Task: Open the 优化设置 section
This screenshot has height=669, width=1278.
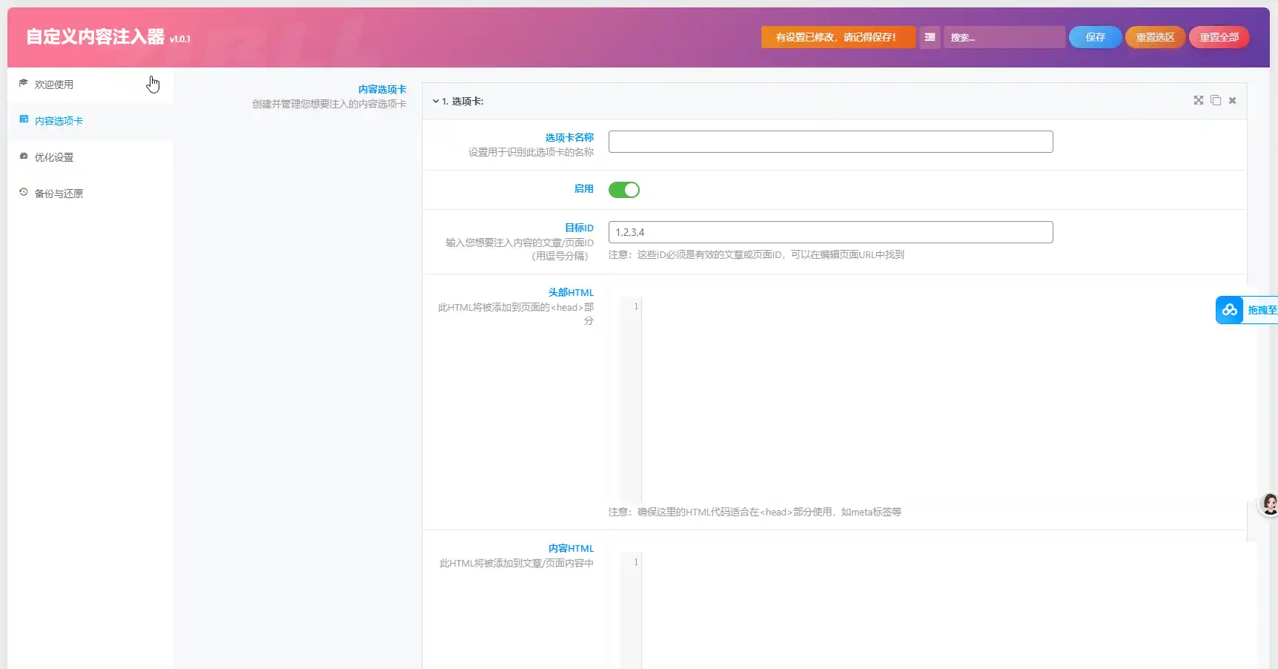Action: (x=54, y=157)
